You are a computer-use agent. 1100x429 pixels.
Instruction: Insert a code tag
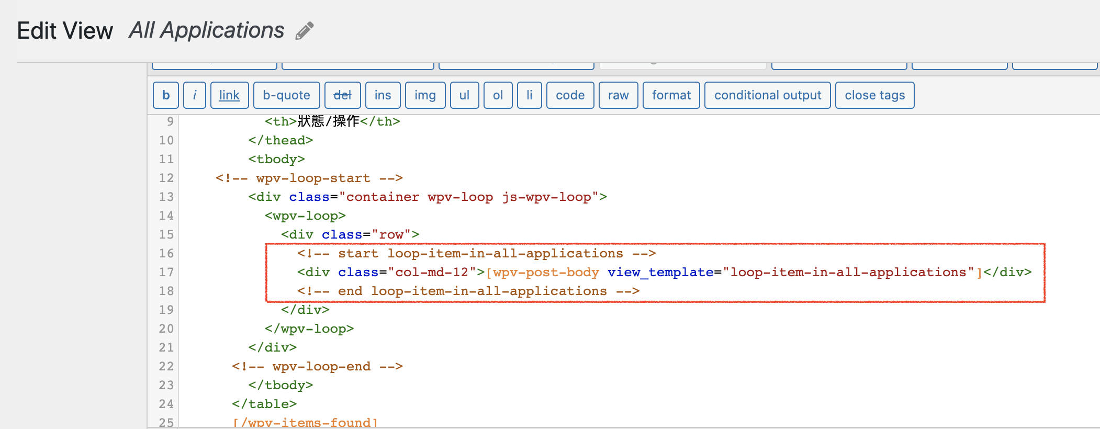click(x=570, y=95)
